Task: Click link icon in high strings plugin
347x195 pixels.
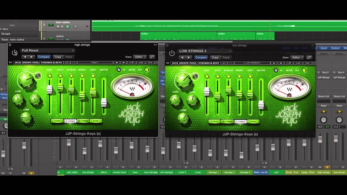Action: pyautogui.click(x=152, y=57)
